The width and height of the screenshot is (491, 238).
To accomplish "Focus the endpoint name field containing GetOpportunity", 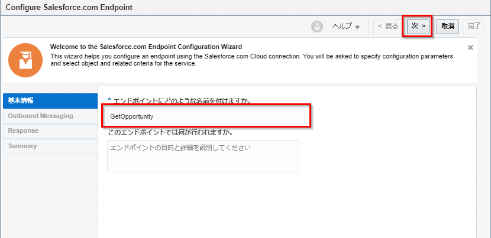I will pos(206,116).
